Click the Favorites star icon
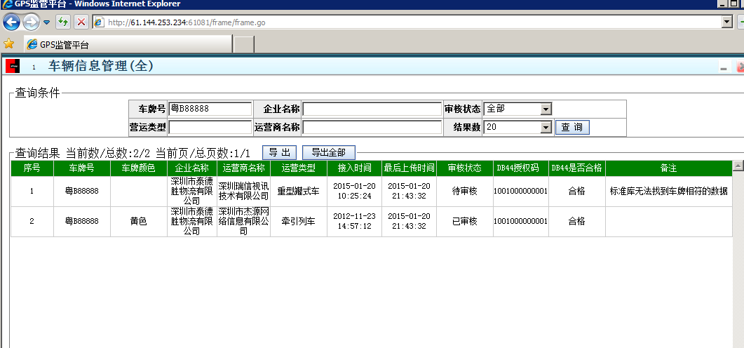This screenshot has height=348, width=744. [x=8, y=44]
